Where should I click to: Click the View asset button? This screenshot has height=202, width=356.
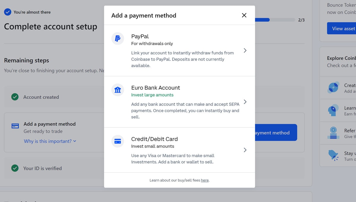click(x=341, y=29)
